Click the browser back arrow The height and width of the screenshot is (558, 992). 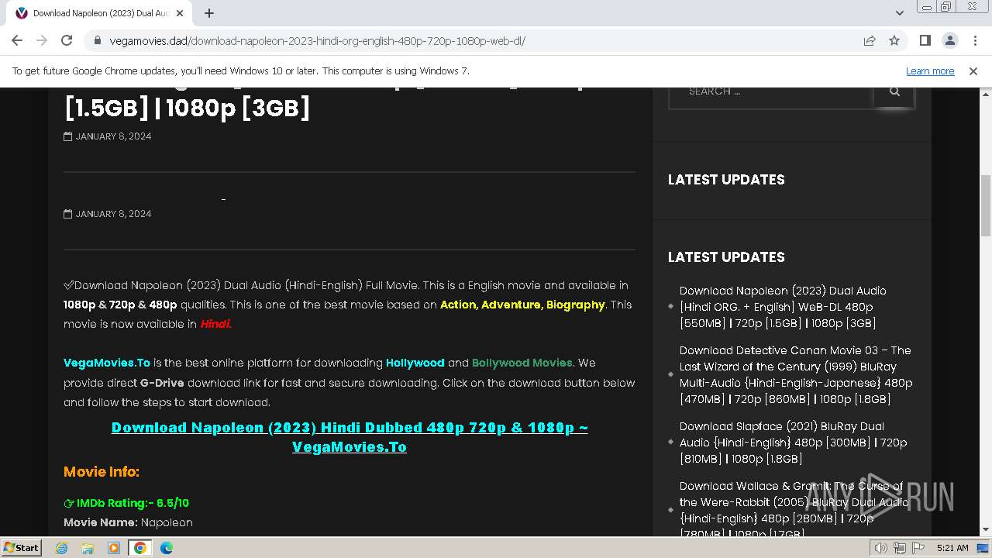click(x=17, y=40)
